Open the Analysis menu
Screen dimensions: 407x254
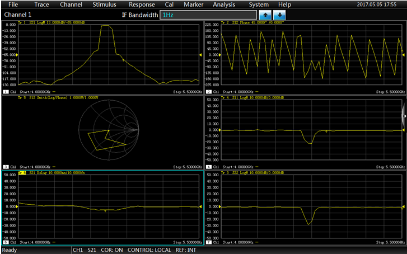(224, 4)
